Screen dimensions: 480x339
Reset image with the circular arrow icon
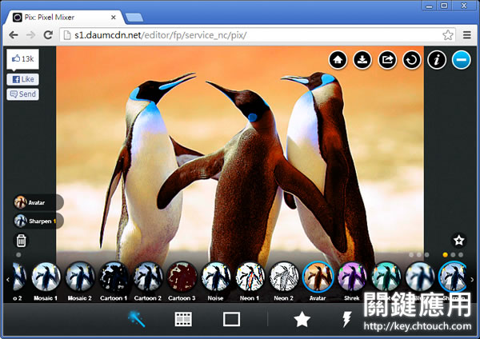[411, 59]
